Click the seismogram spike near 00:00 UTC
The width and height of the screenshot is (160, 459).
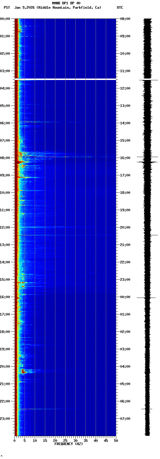(x=146, y=298)
